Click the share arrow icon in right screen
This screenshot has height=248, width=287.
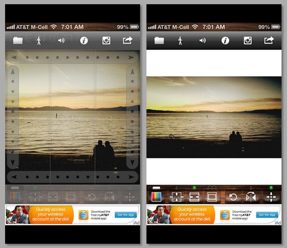coord(269,40)
